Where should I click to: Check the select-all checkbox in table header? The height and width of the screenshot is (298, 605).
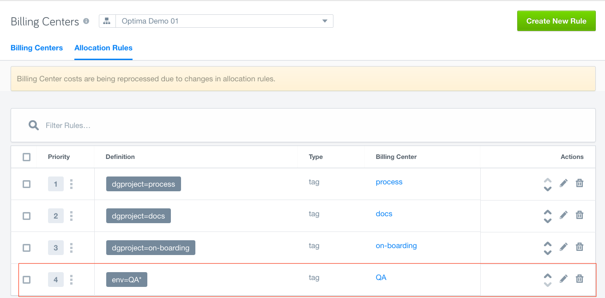(27, 157)
